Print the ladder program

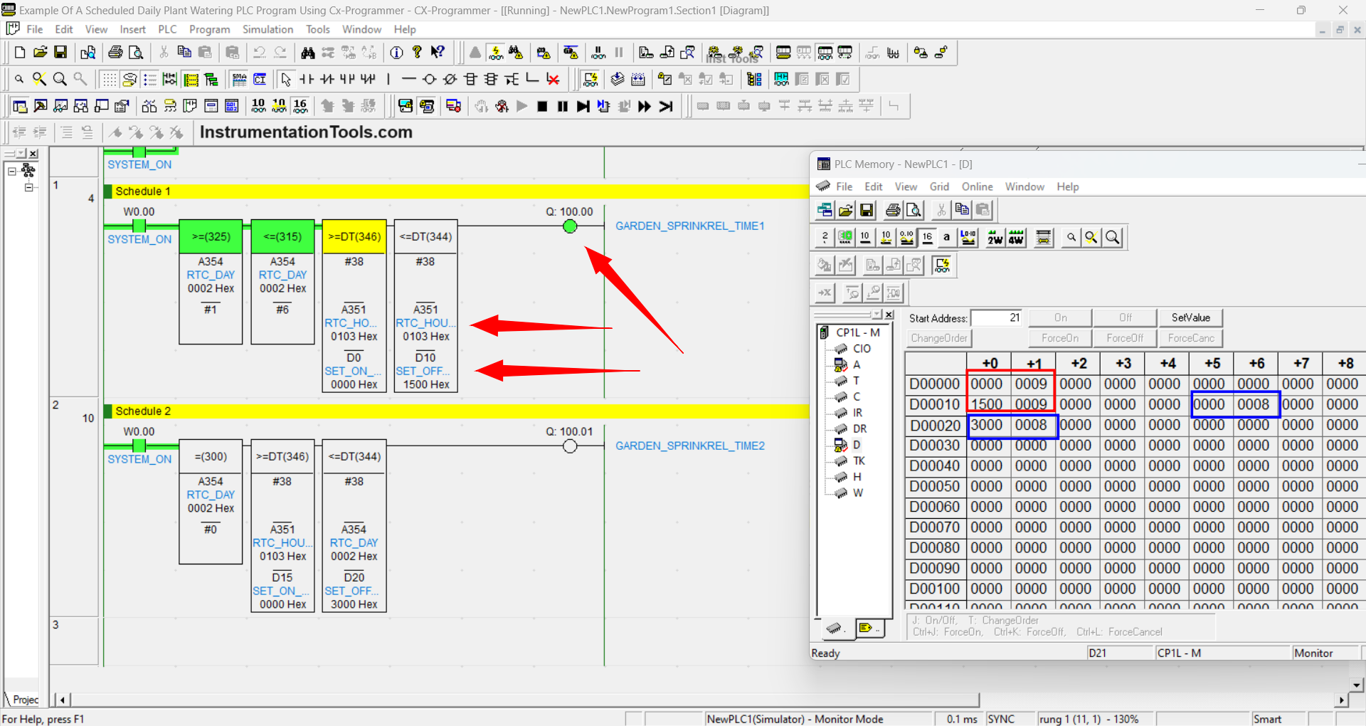(115, 52)
